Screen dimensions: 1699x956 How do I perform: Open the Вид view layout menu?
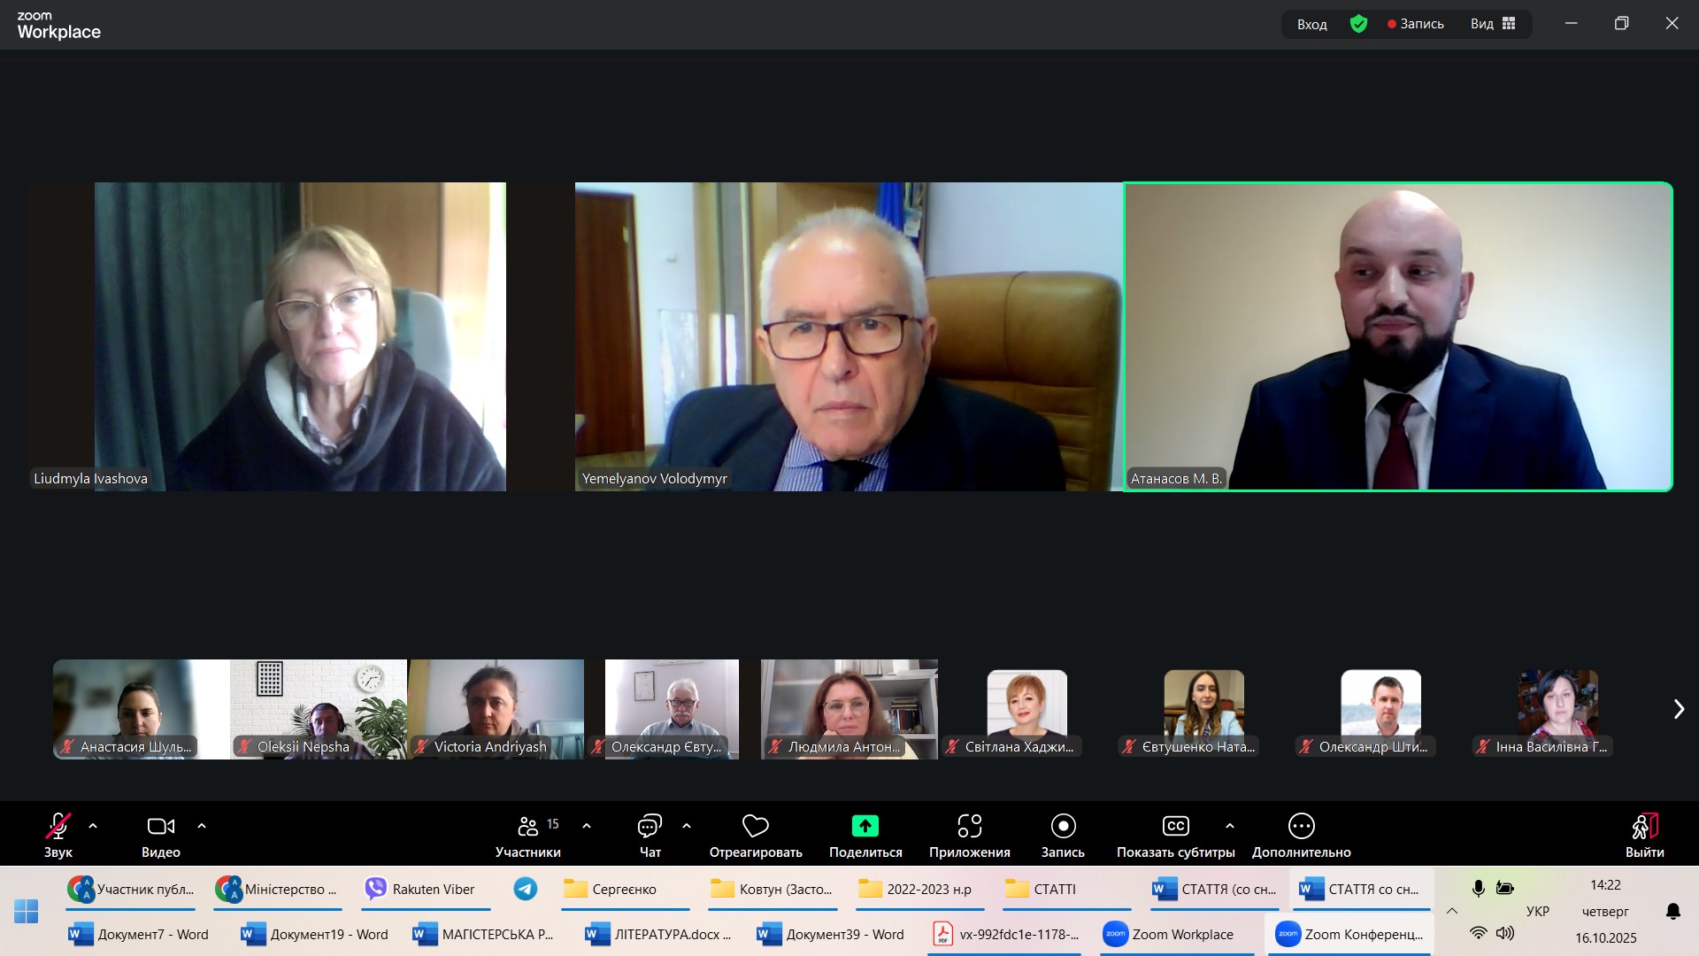1493,24
